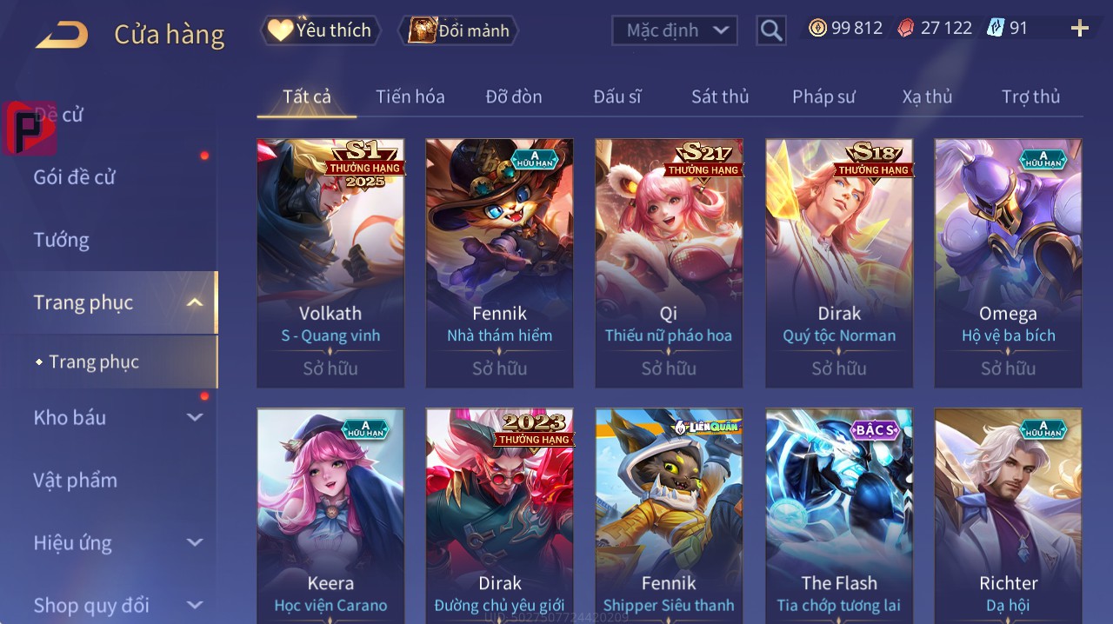Open the search magnifier icon
This screenshot has height=624, width=1113.
point(771,30)
